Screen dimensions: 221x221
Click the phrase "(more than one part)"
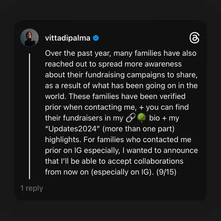[138, 129]
